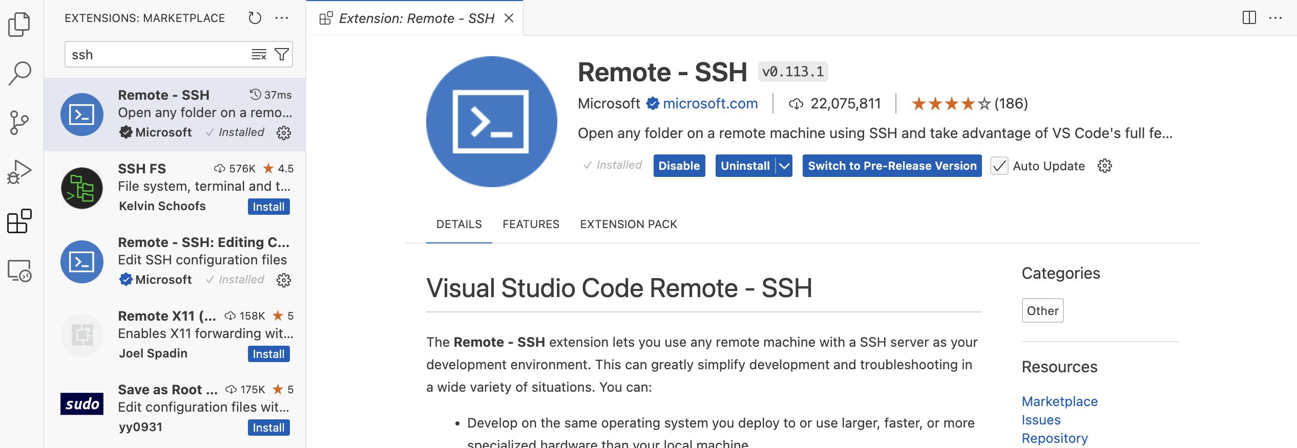Disable the Remote - SSH extension
Image resolution: width=1297 pixels, height=448 pixels.
click(x=679, y=166)
